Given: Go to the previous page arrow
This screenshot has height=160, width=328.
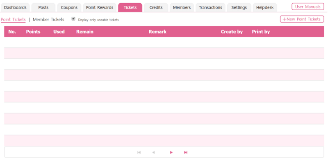Looking at the screenshot, I should 153,153.
